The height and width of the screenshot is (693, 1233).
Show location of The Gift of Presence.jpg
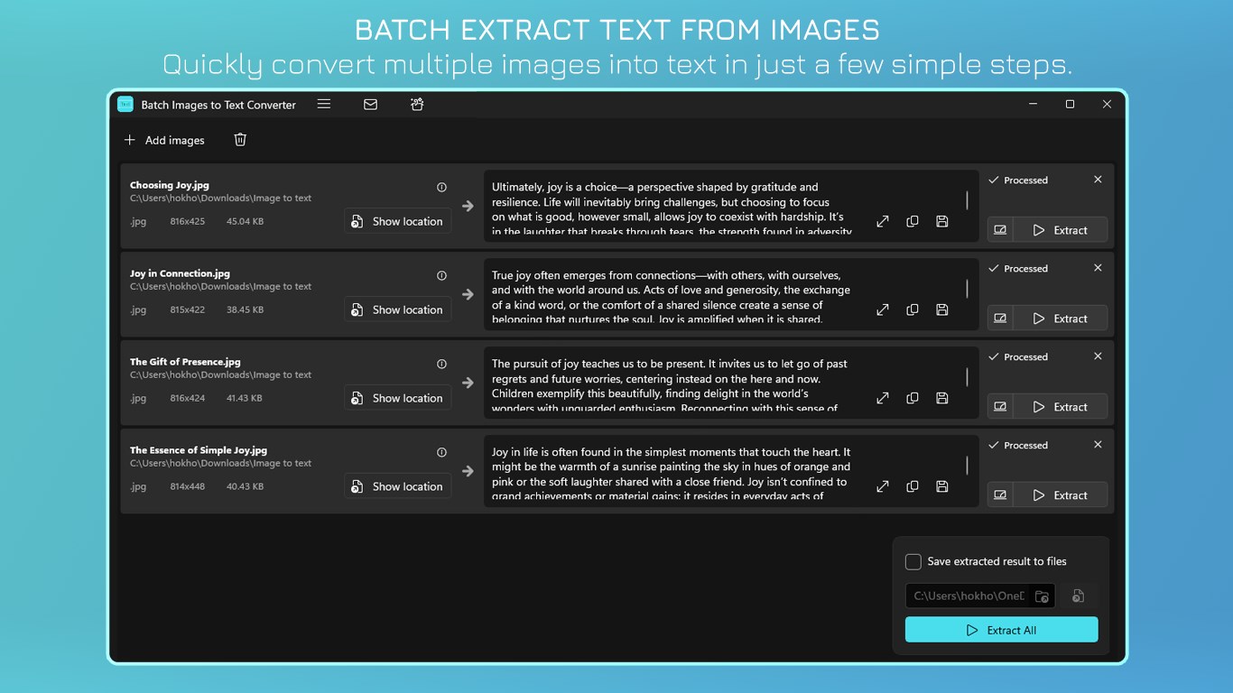pyautogui.click(x=397, y=398)
